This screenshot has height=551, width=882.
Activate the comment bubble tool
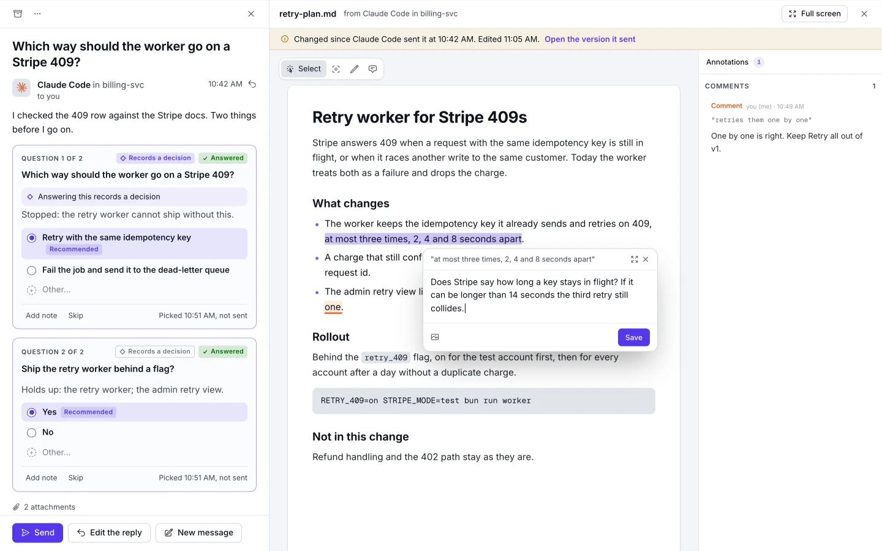point(372,69)
